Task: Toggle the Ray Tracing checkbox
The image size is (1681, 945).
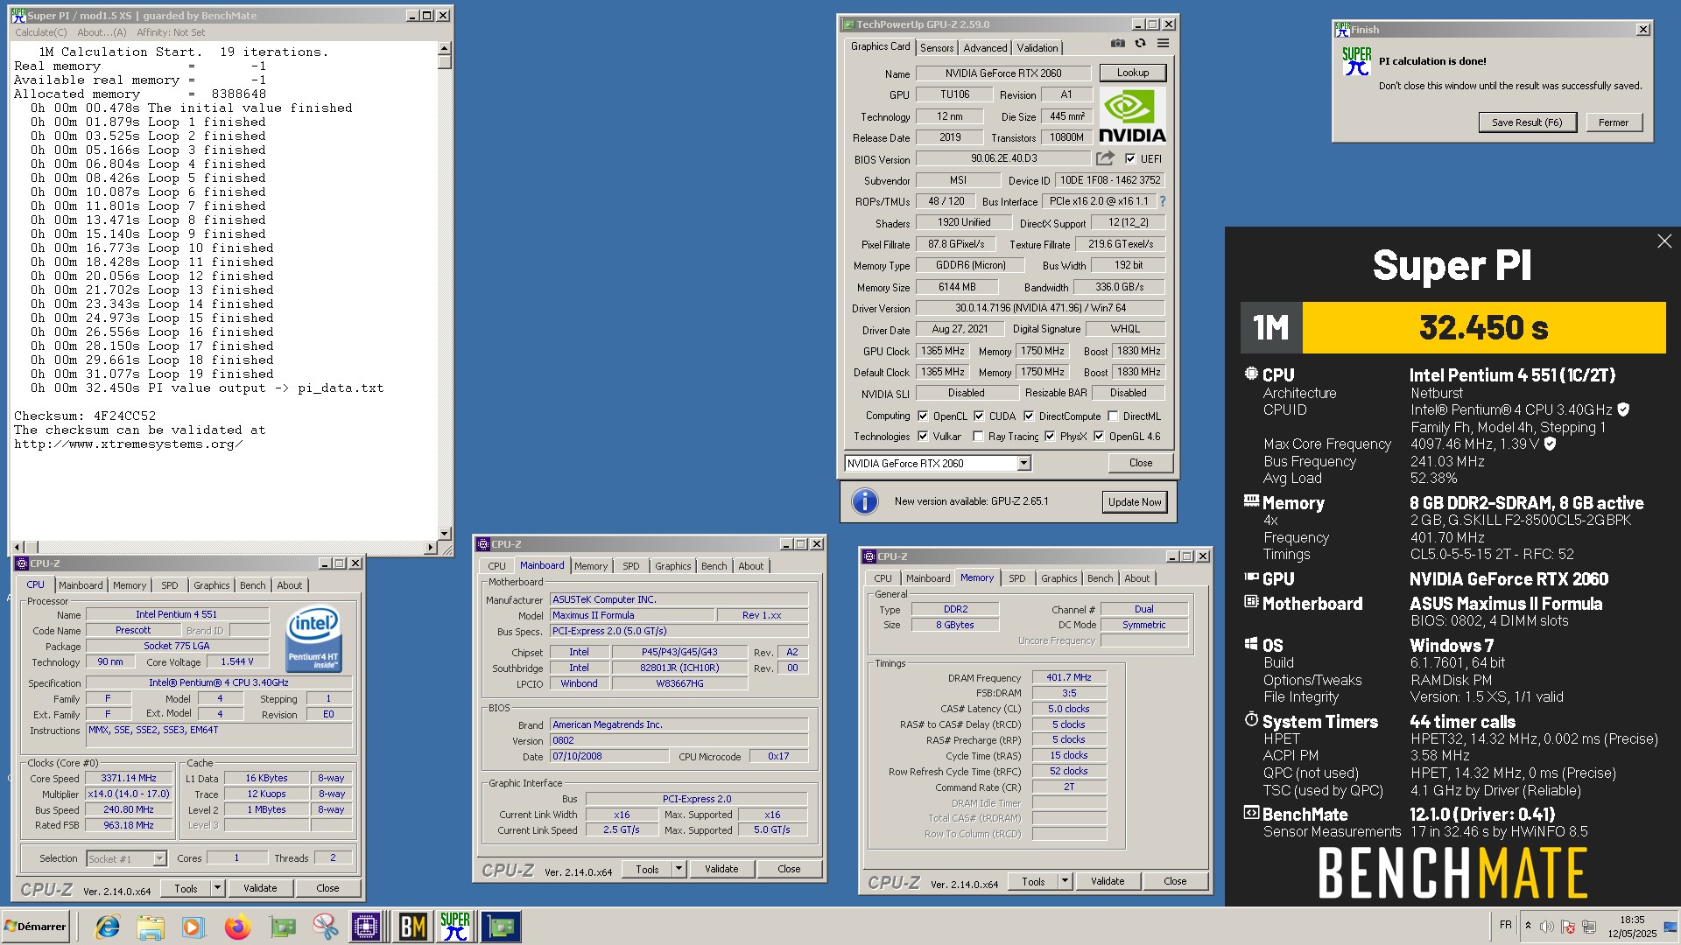Action: point(978,436)
